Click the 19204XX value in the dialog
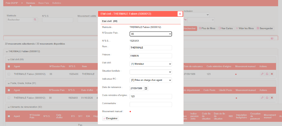This screenshot has width=282, height=126. 134,41
